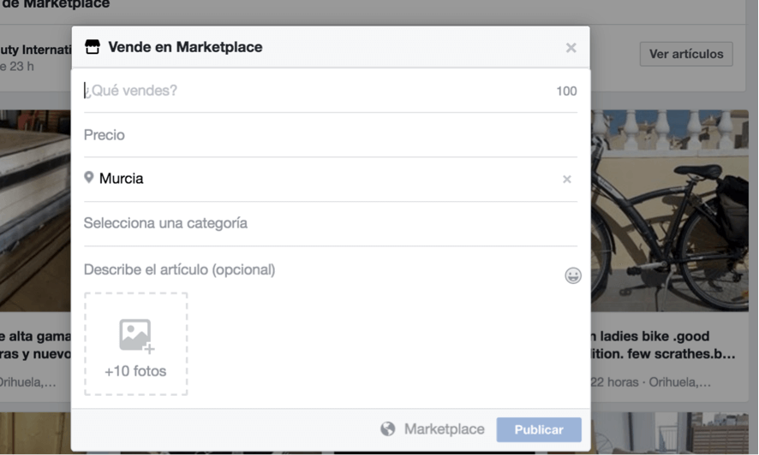The height and width of the screenshot is (455, 759).
Task: Click the Ver artículos button behind the dialog
Action: coord(686,54)
